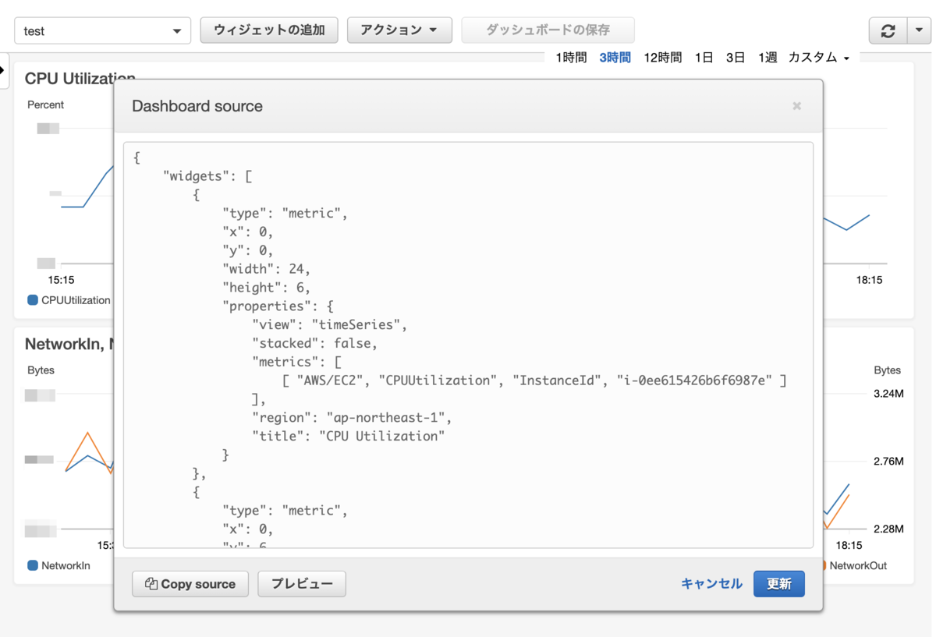Click the "widgets": [ line
The height and width of the screenshot is (637, 936).
(x=207, y=176)
